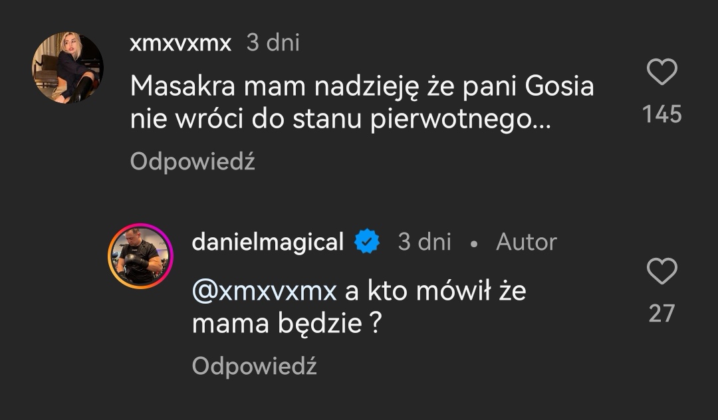View the 145 likes count
Viewport: 718px width, 420px height.
click(x=662, y=114)
